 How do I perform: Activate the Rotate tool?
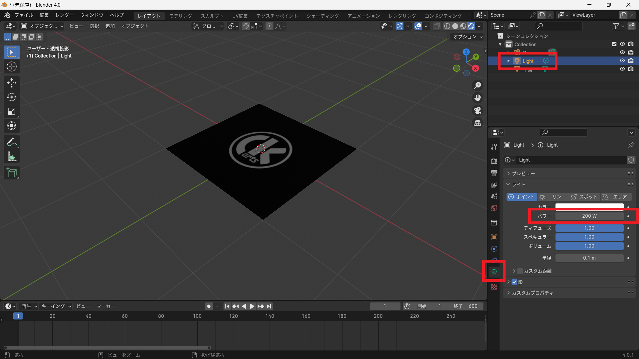point(12,97)
